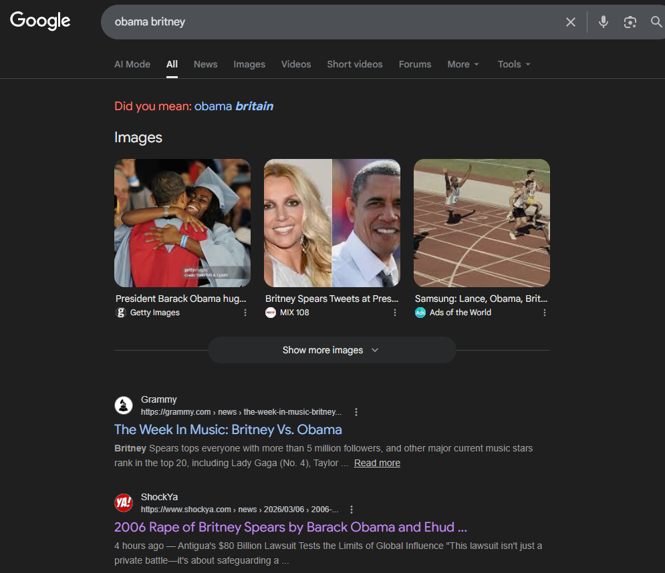
Task: Open the Tools dropdown
Action: pos(513,64)
